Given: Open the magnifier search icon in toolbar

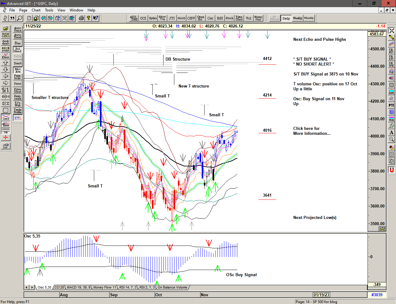Looking at the screenshot, I should 19,18.
